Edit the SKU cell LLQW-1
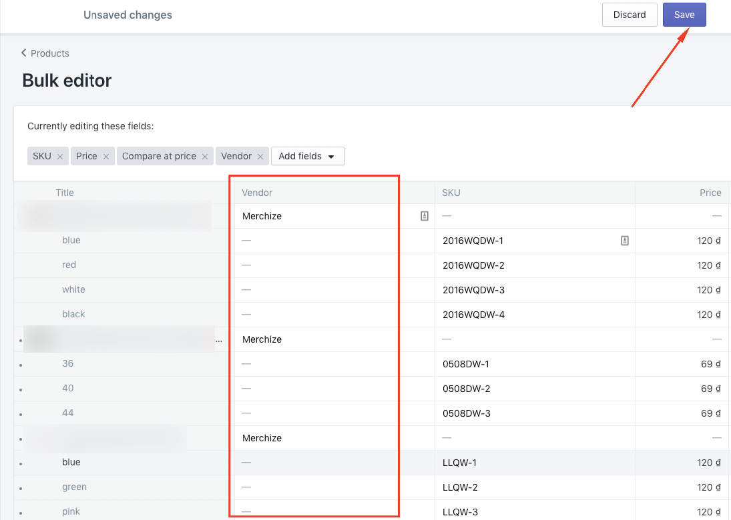The height and width of the screenshot is (520, 731). point(535,463)
